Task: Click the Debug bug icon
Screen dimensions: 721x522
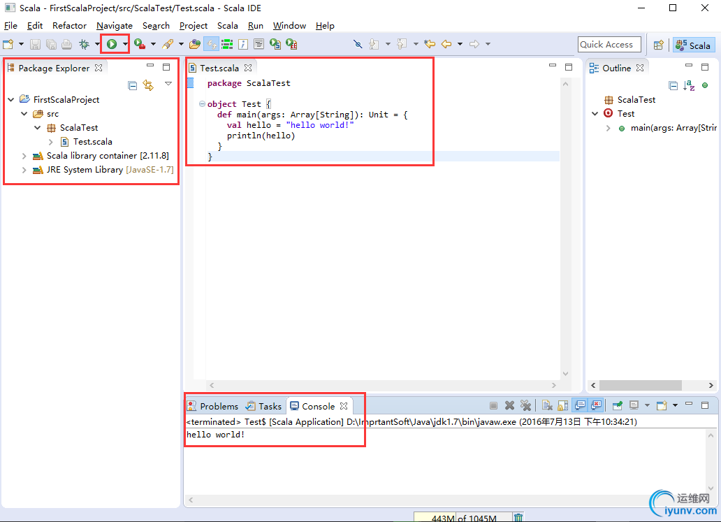Action: tap(84, 44)
